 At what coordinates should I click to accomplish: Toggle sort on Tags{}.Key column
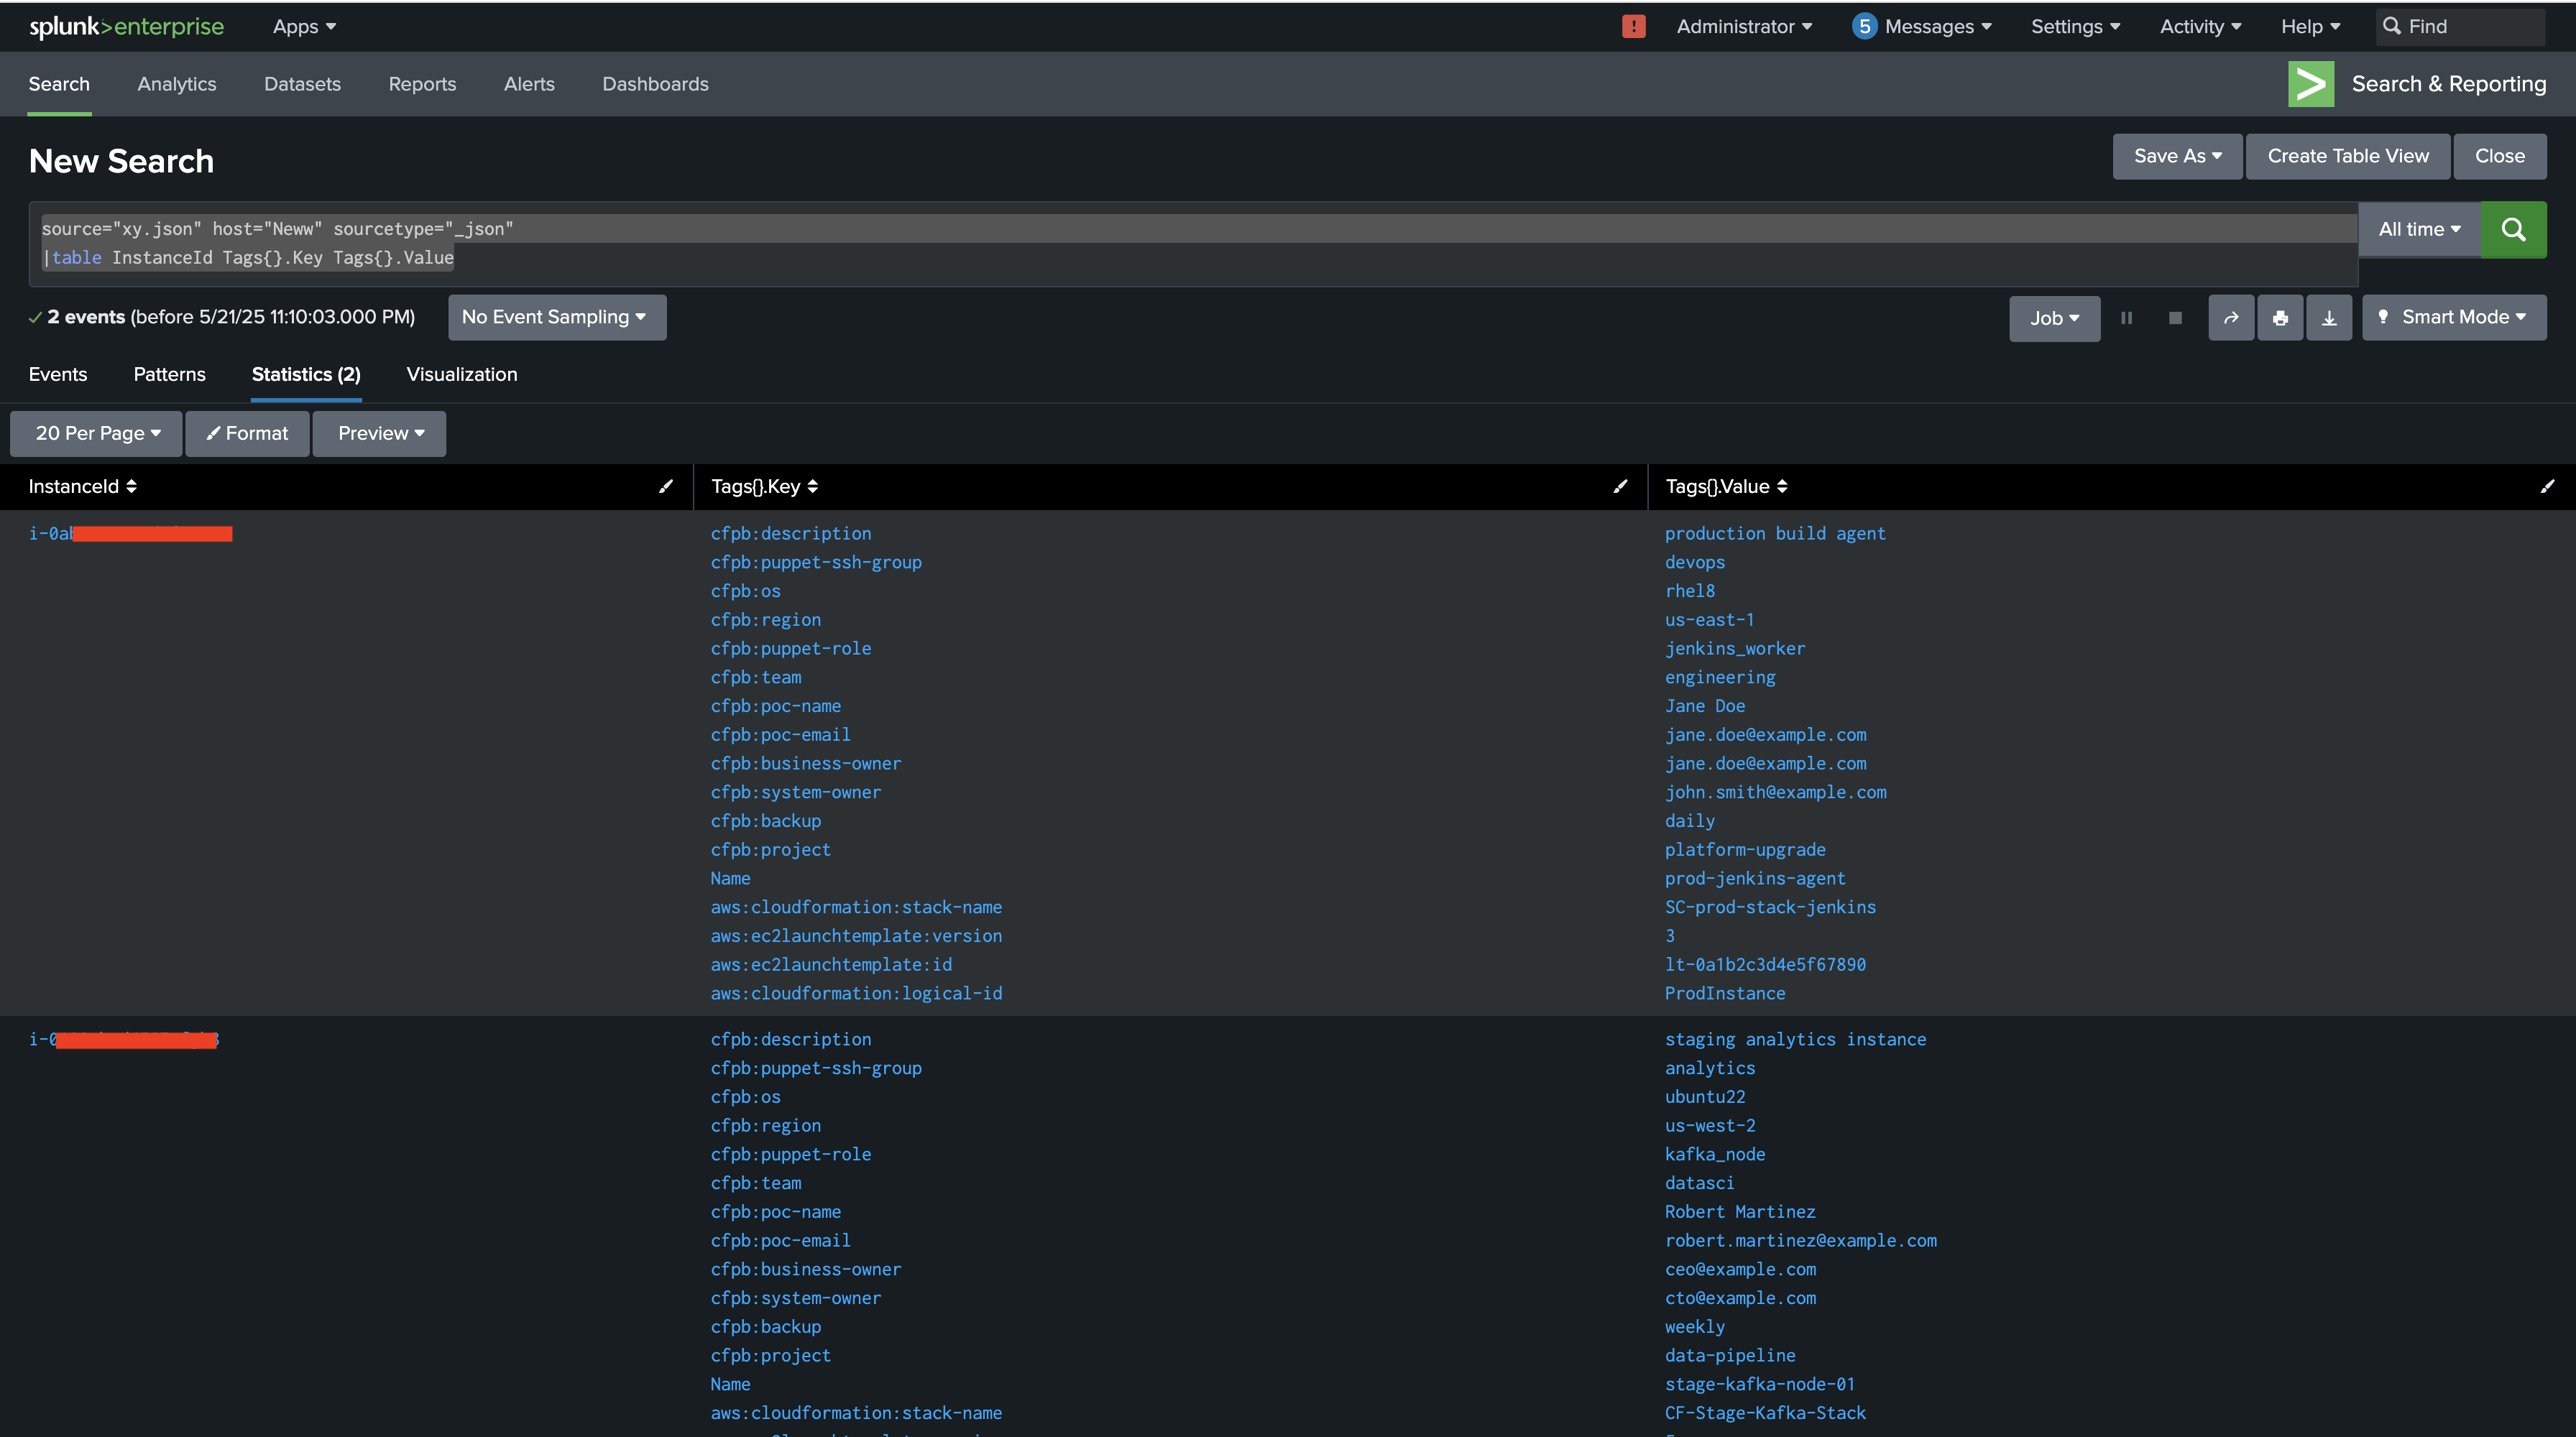814,486
